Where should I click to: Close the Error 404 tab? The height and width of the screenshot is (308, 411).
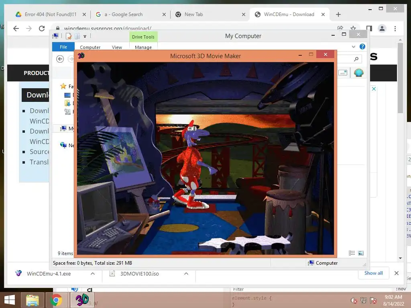[84, 14]
